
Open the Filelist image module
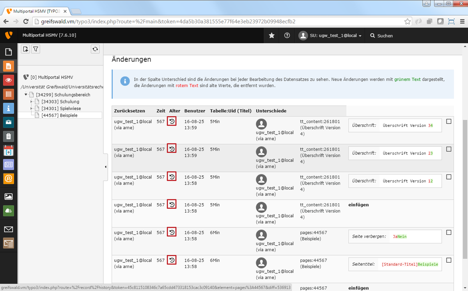(9, 197)
